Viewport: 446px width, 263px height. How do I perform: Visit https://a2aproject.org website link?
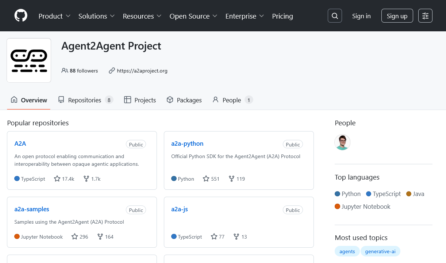[x=142, y=71]
